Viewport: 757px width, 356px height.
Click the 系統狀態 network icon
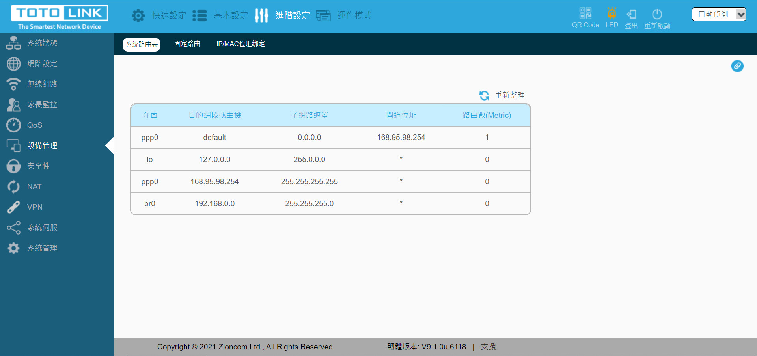13,43
